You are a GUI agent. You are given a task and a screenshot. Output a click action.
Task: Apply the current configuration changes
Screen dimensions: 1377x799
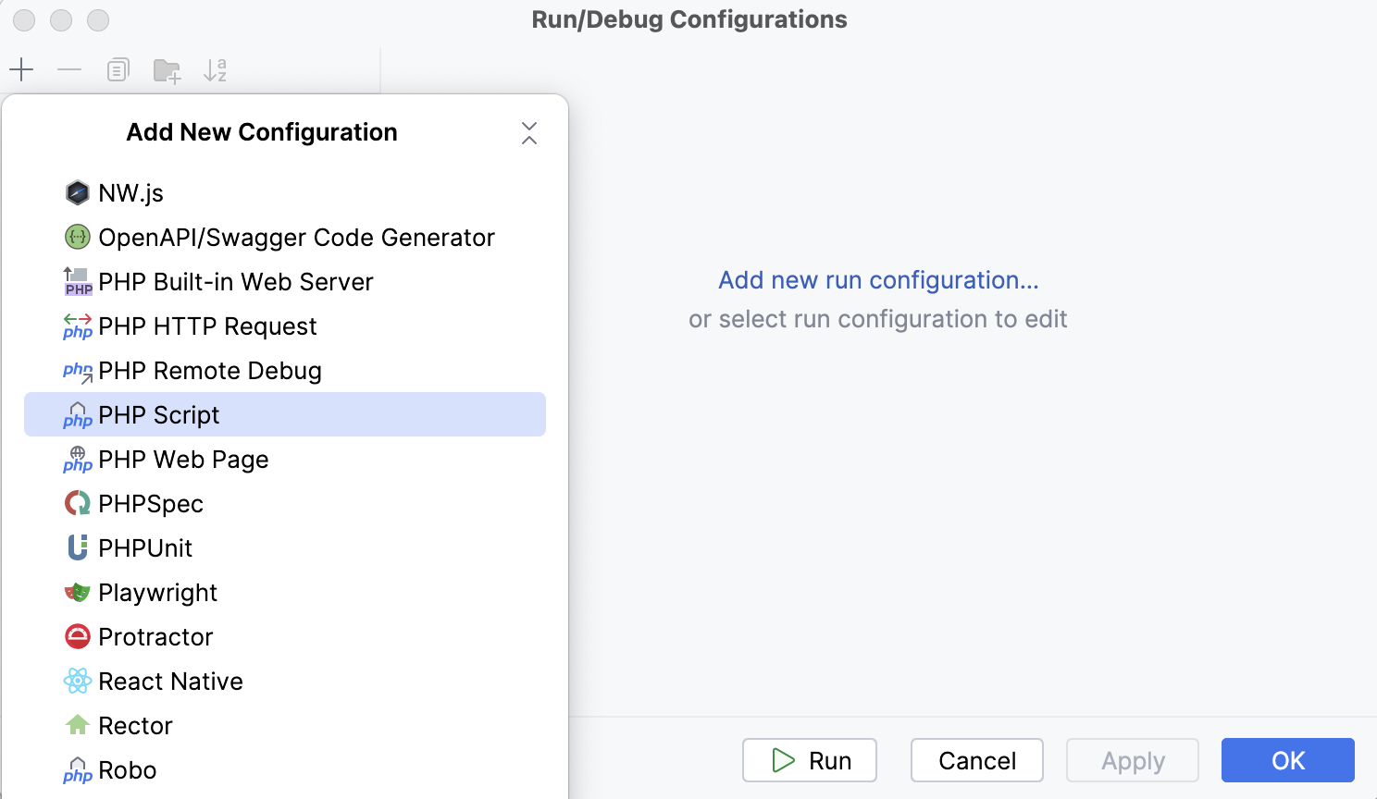coord(1132,760)
